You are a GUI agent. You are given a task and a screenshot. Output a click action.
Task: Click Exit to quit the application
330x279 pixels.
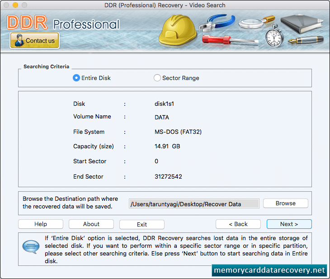click(142, 224)
